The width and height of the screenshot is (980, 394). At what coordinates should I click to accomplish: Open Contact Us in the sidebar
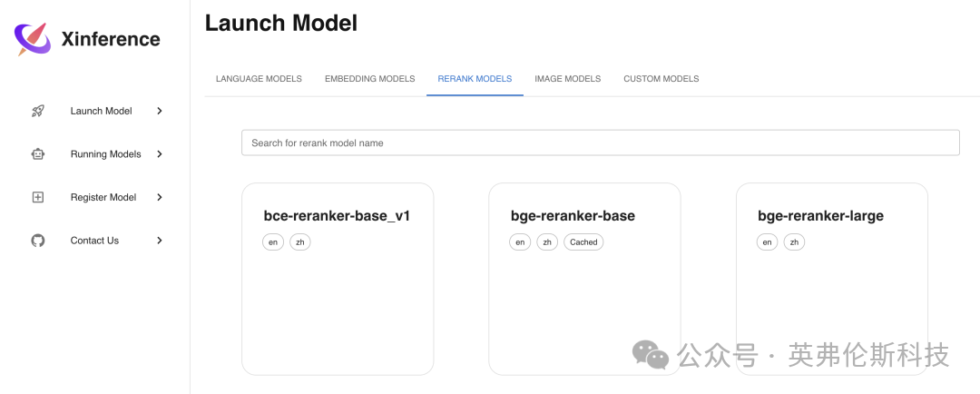(x=94, y=241)
